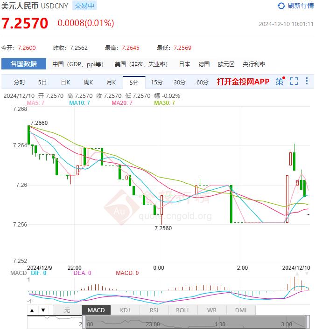Click the 7.2660 high price marker
315x330 pixels.
39,123
